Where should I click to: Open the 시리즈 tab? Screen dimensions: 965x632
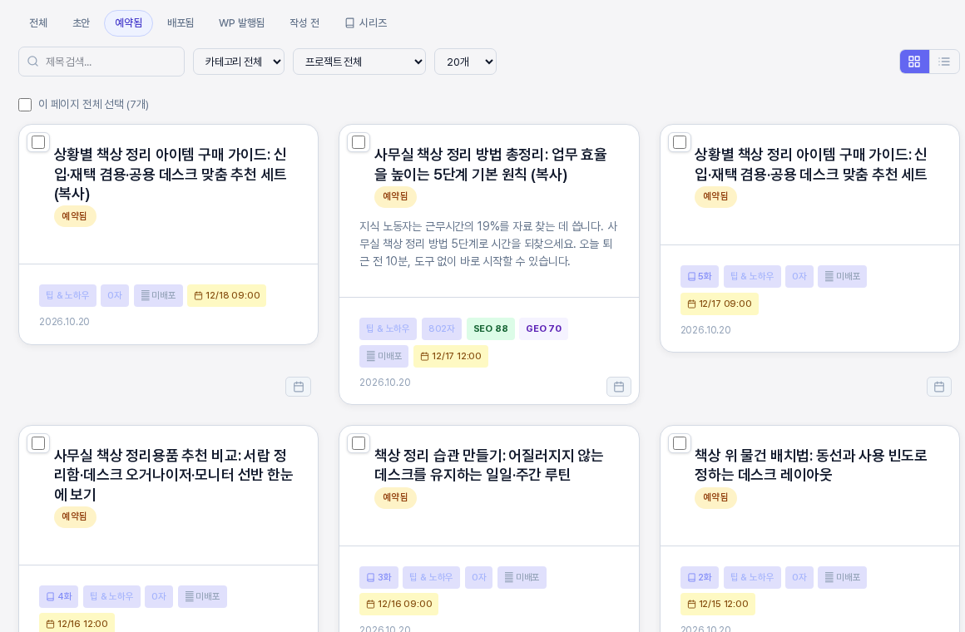point(365,22)
